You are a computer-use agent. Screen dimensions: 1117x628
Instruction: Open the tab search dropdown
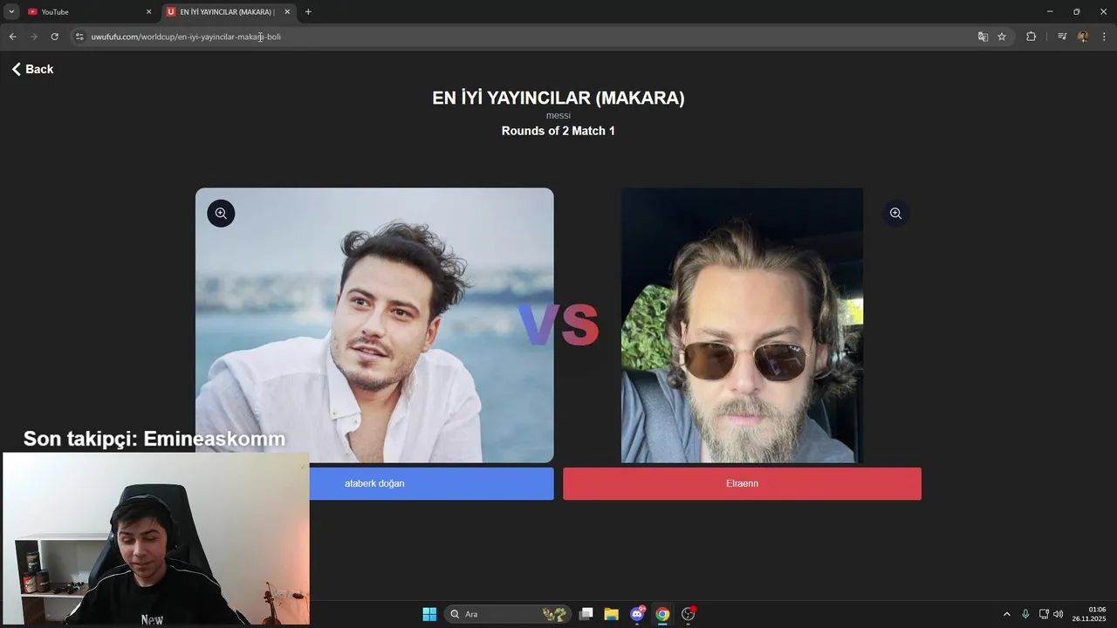(x=11, y=12)
